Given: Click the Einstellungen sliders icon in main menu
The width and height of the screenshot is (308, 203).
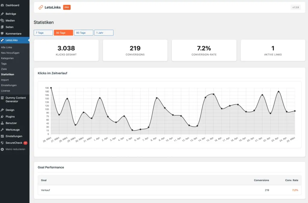Looking at the screenshot, I should 2,136.
